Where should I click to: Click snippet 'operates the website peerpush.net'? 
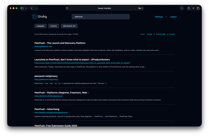71,83
